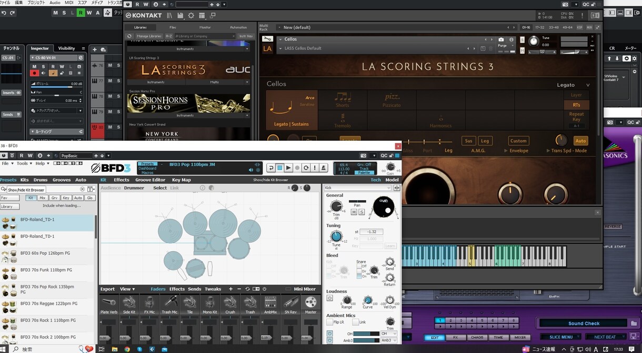Open the BFD3 Tools menu dropdown
This screenshot has width=642, height=353.
point(23,163)
